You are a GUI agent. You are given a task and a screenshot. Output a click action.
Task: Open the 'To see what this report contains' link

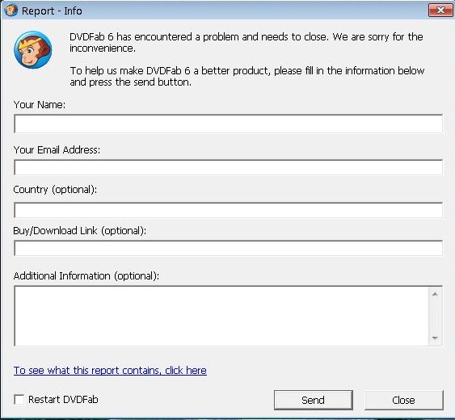tap(110, 371)
